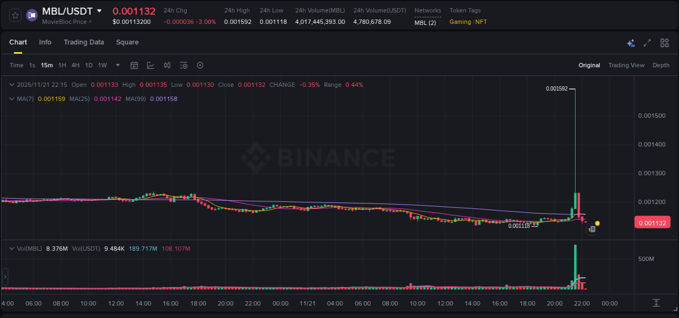The height and width of the screenshot is (318, 679).
Task: Open the Depth chart view
Action: coord(661,65)
